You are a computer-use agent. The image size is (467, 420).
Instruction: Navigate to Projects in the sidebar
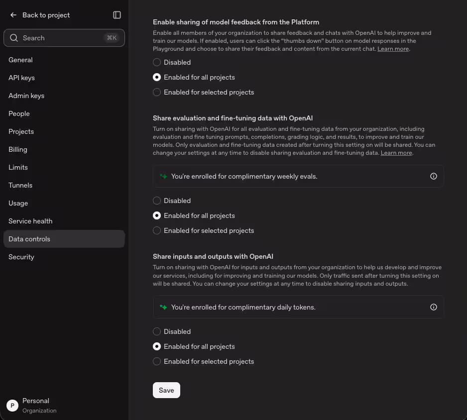click(x=64, y=131)
